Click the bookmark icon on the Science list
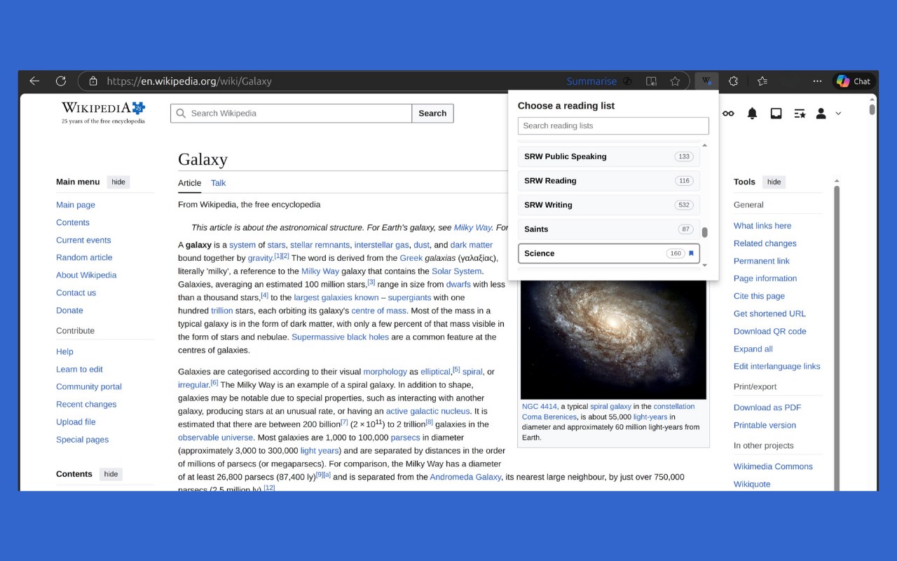Viewport: 897px width, 561px height. (x=691, y=254)
